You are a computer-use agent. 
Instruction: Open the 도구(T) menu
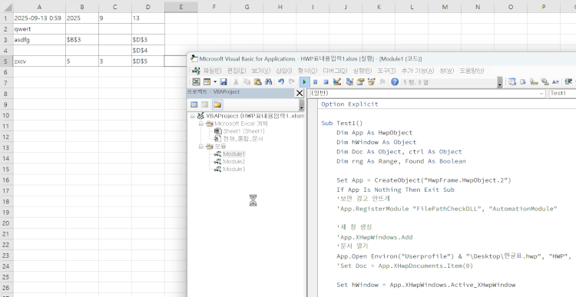tap(386, 71)
